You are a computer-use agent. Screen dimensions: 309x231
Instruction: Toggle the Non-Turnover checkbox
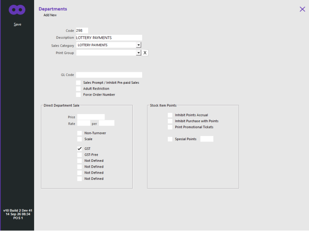(x=80, y=133)
